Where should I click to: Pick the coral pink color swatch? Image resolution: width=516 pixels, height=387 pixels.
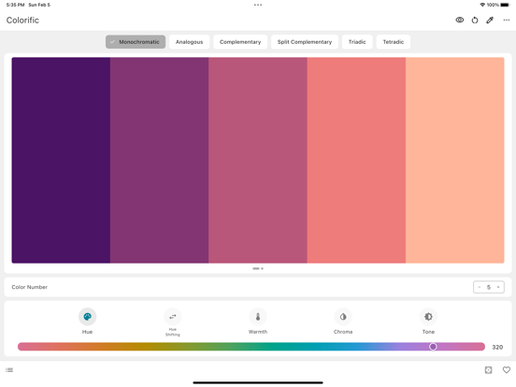click(x=356, y=160)
